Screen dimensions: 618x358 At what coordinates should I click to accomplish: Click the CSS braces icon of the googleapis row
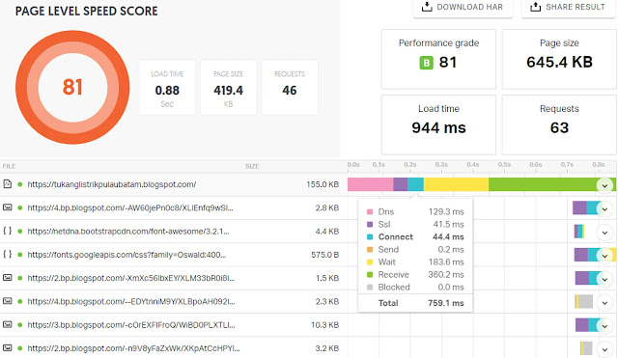[x=7, y=254]
